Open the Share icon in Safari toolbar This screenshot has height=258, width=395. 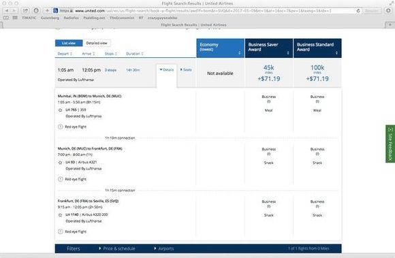point(25,11)
